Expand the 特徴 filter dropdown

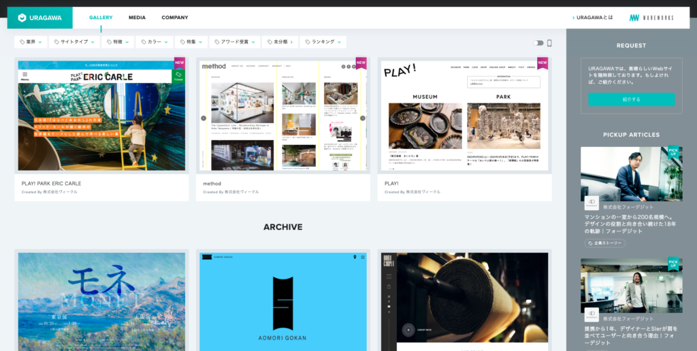(x=118, y=42)
